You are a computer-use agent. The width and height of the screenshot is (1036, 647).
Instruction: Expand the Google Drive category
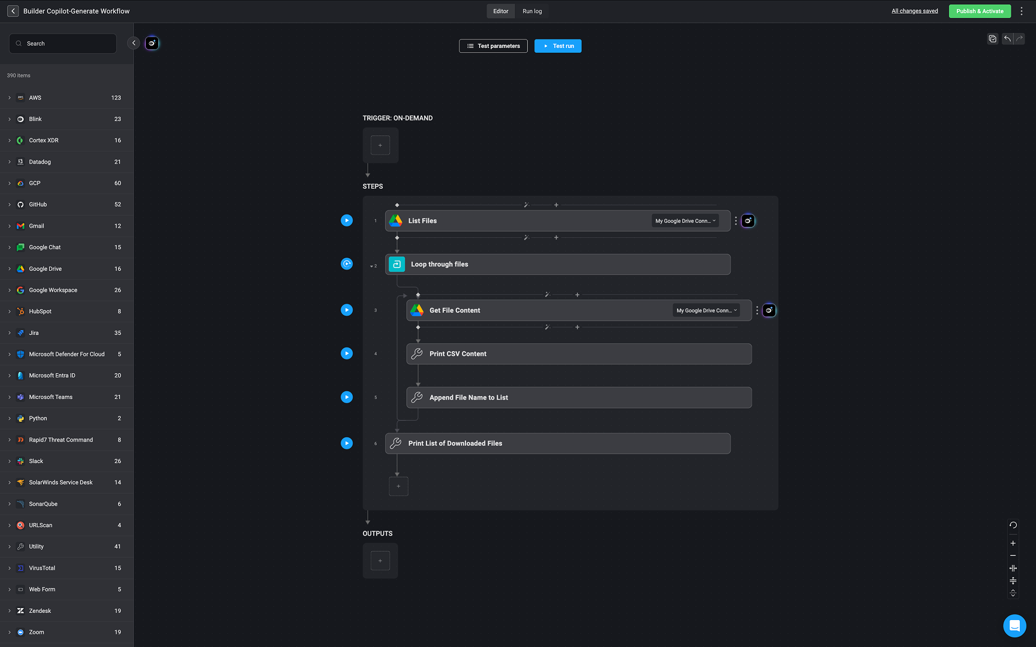tap(10, 269)
